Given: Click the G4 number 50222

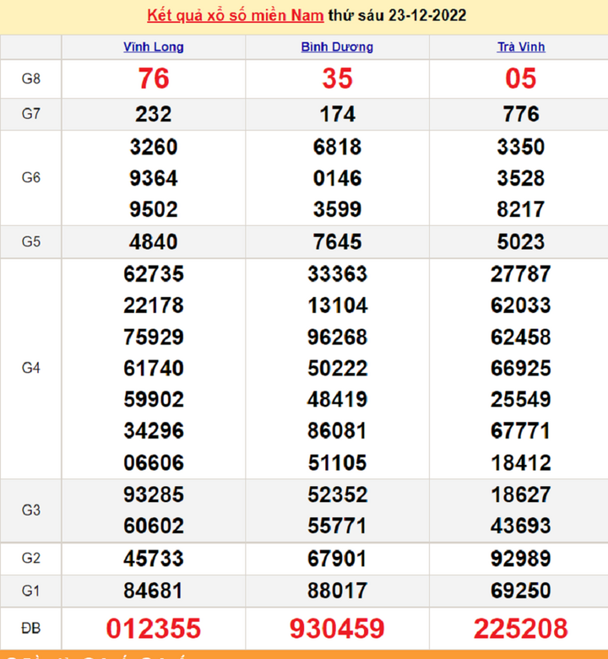Looking at the screenshot, I should pyautogui.click(x=337, y=369).
